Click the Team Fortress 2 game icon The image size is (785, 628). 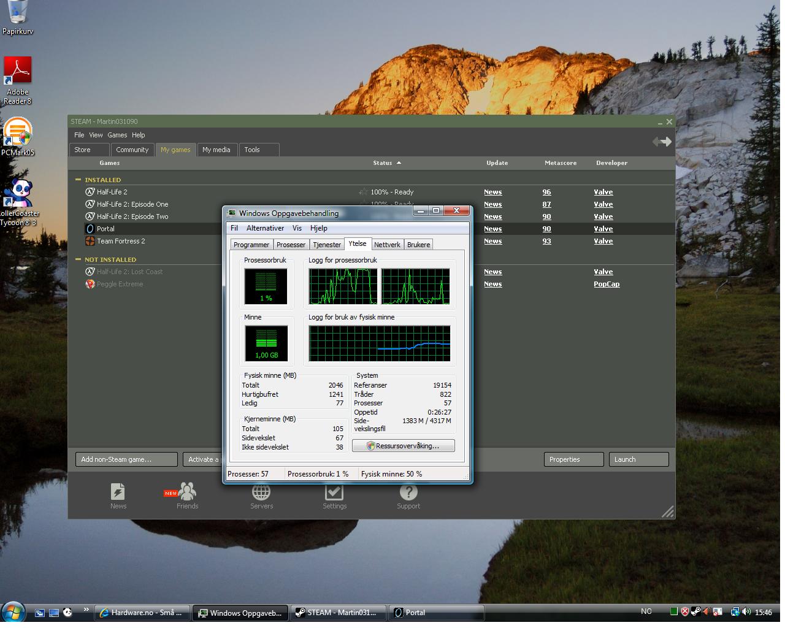point(90,241)
